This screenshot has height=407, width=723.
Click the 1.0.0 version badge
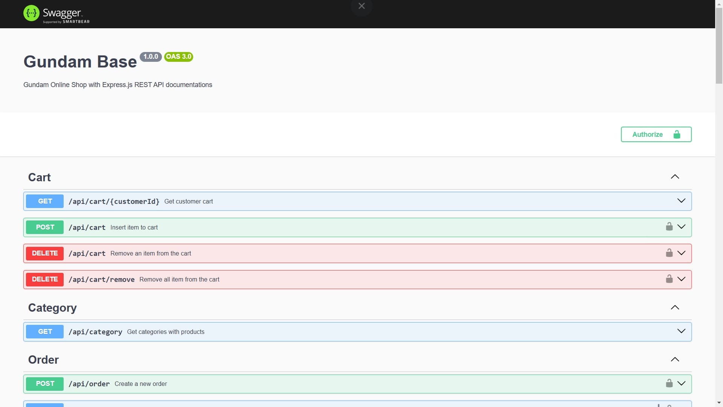pos(151,57)
